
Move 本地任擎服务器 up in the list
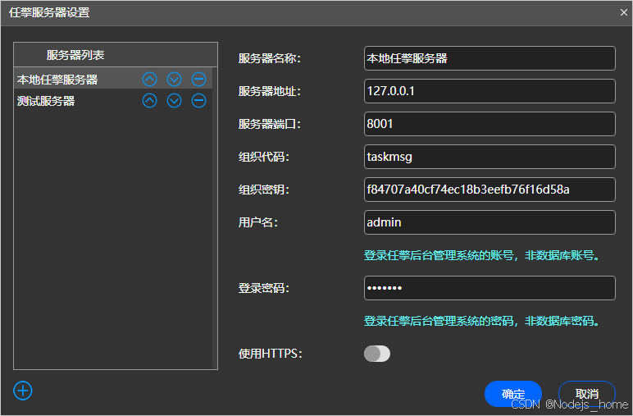[x=149, y=80]
